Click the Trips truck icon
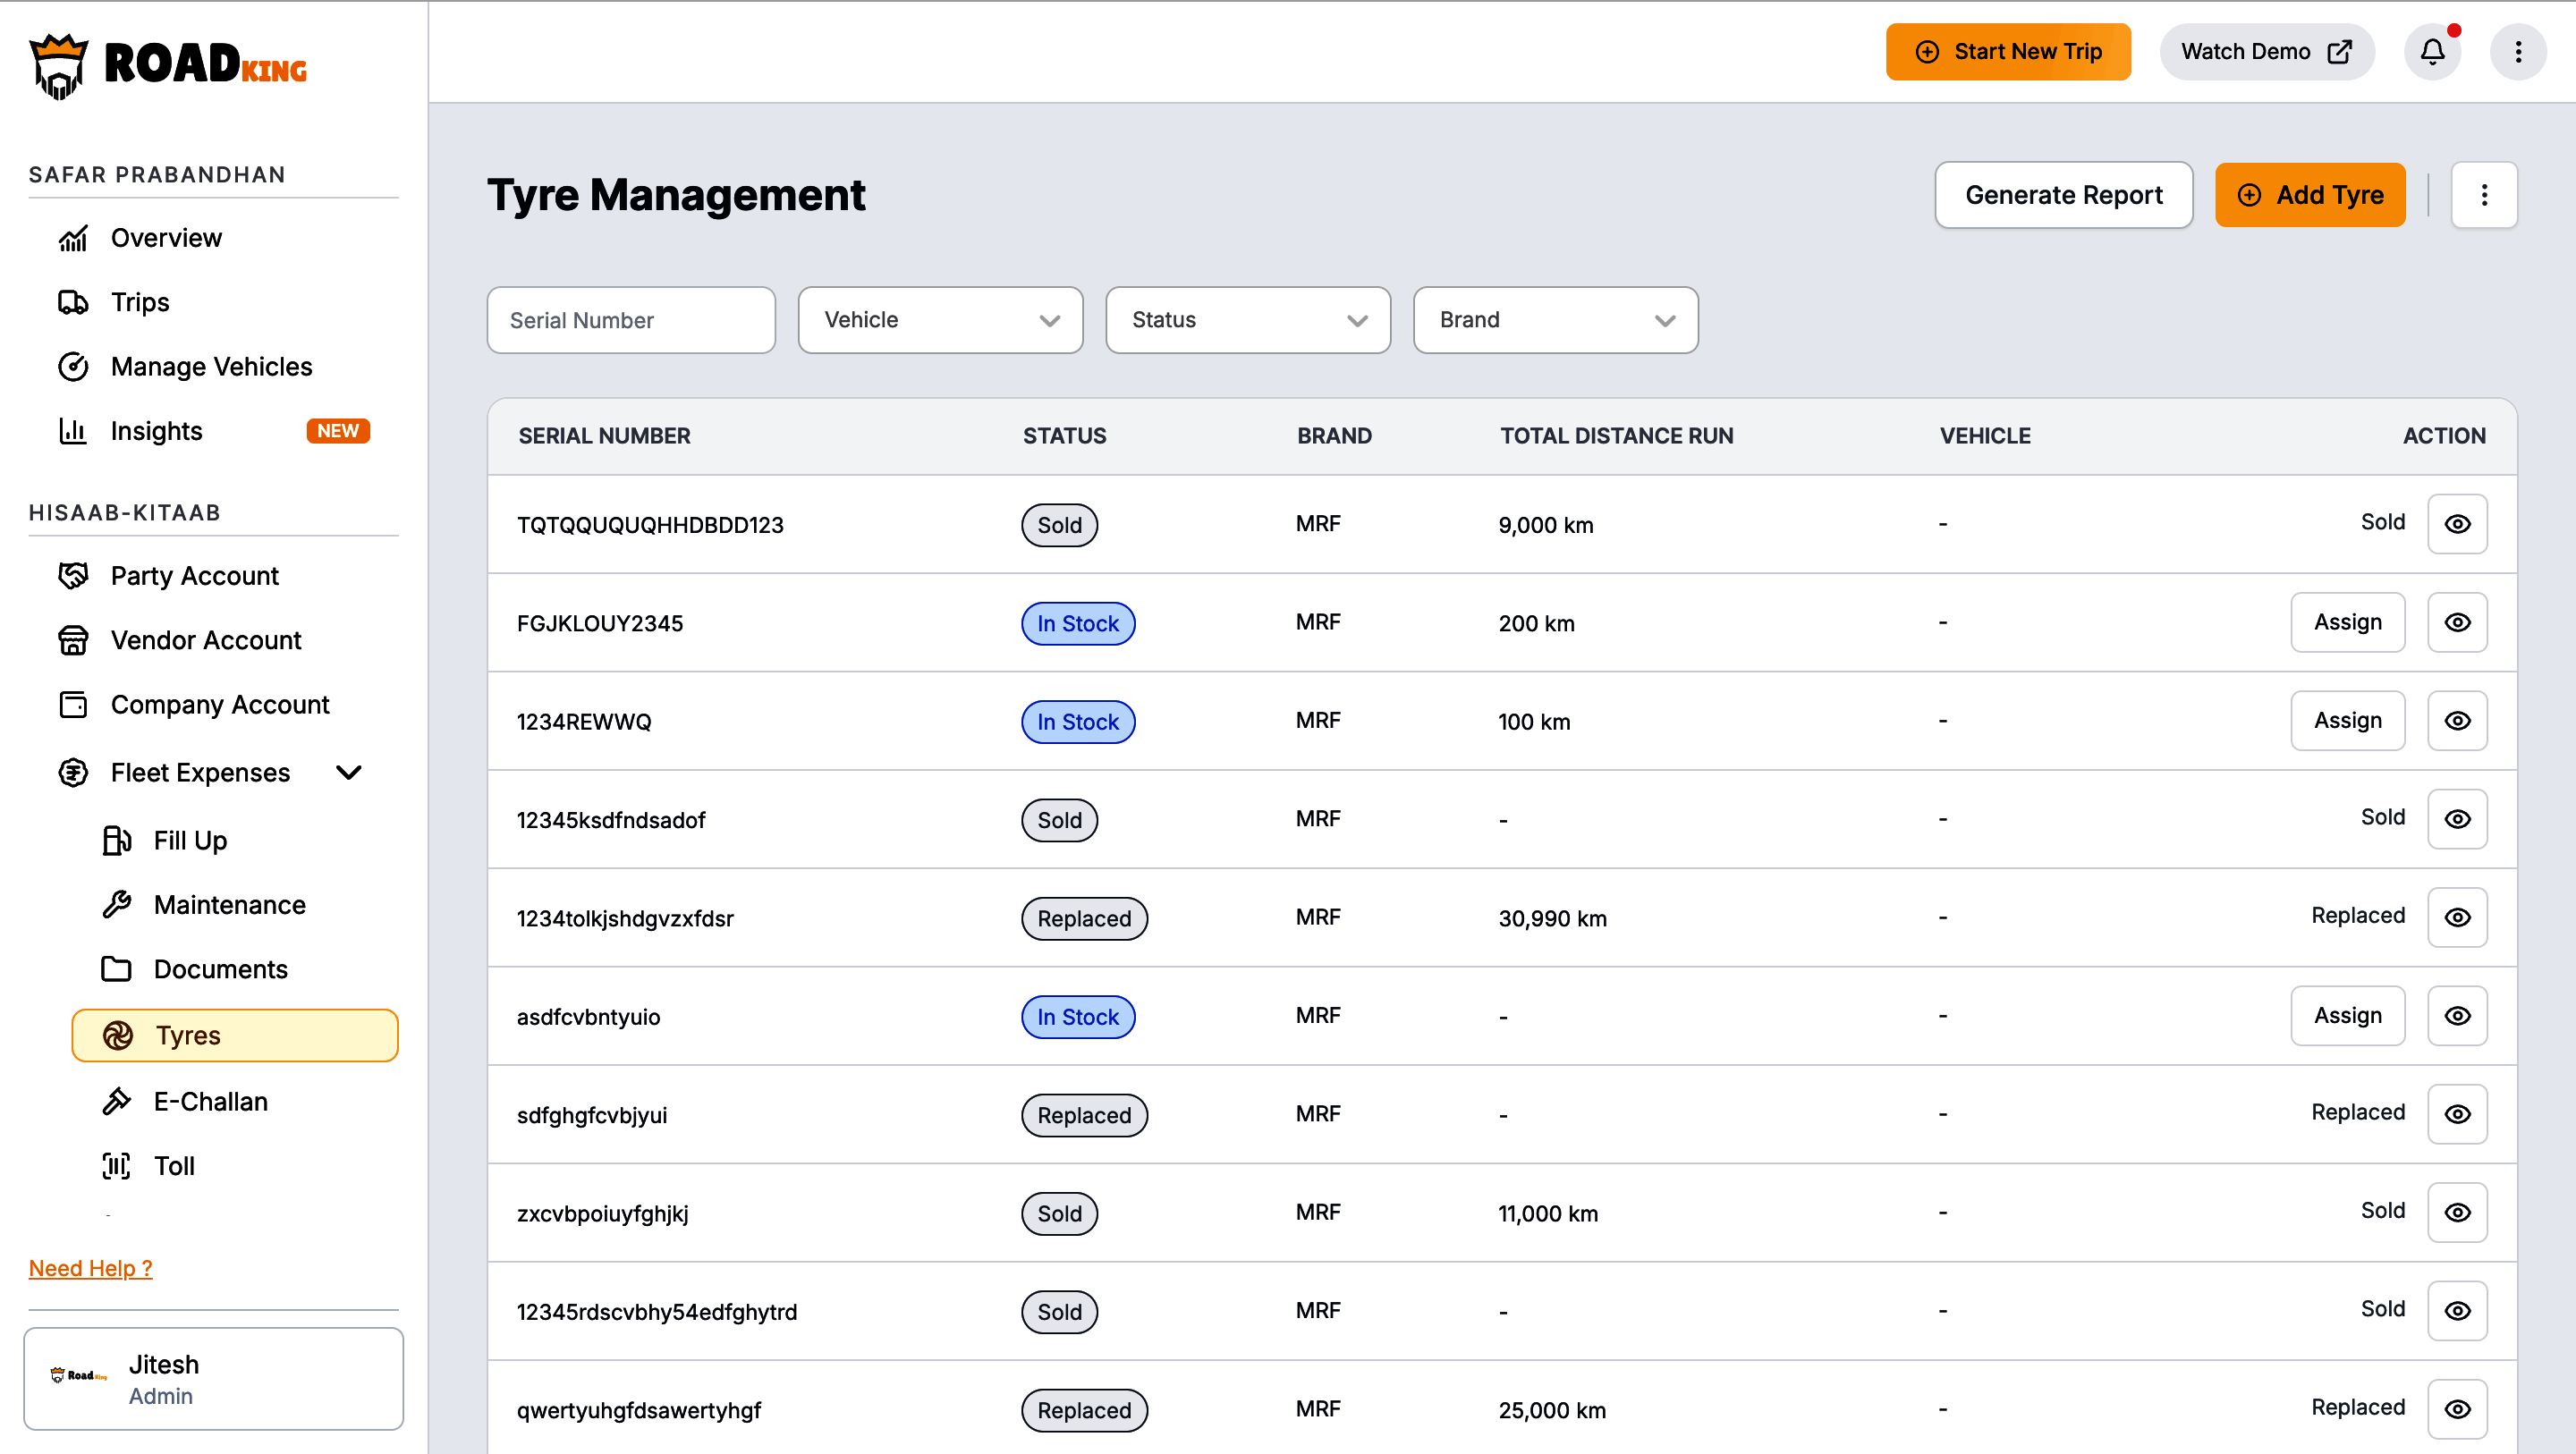 (73, 302)
